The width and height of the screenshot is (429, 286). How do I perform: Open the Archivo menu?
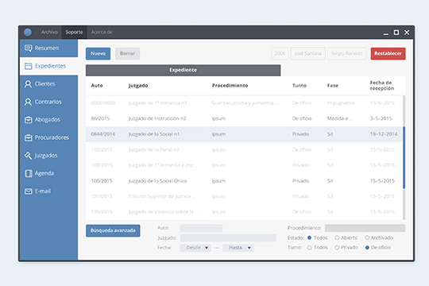click(49, 32)
